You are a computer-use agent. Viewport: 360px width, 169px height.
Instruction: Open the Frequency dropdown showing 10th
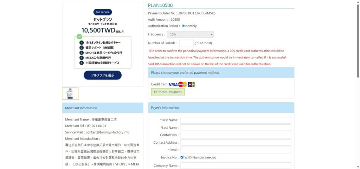(190, 34)
